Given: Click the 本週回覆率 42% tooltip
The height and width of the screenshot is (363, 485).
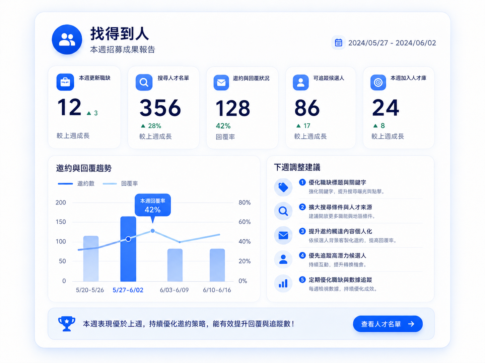Looking at the screenshot, I should 153,206.
